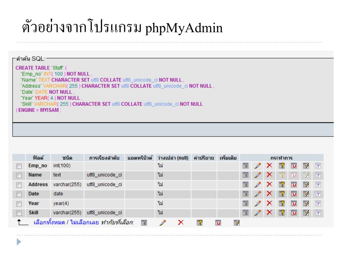This screenshot has width=339, height=254.
Task: Select the Address field checkbox
Action: coord(19,185)
